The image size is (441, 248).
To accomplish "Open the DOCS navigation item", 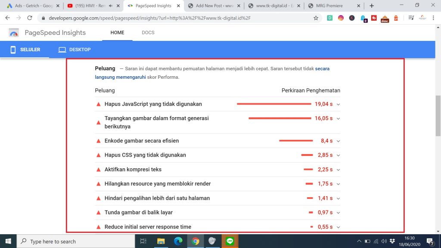I will point(148,33).
